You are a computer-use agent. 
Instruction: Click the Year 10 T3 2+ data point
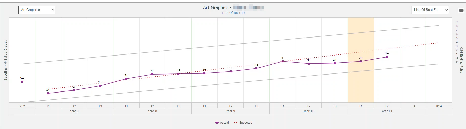pyautogui.click(x=335, y=63)
